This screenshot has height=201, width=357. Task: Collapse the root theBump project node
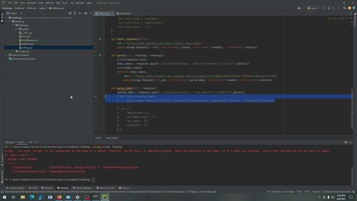point(6,18)
